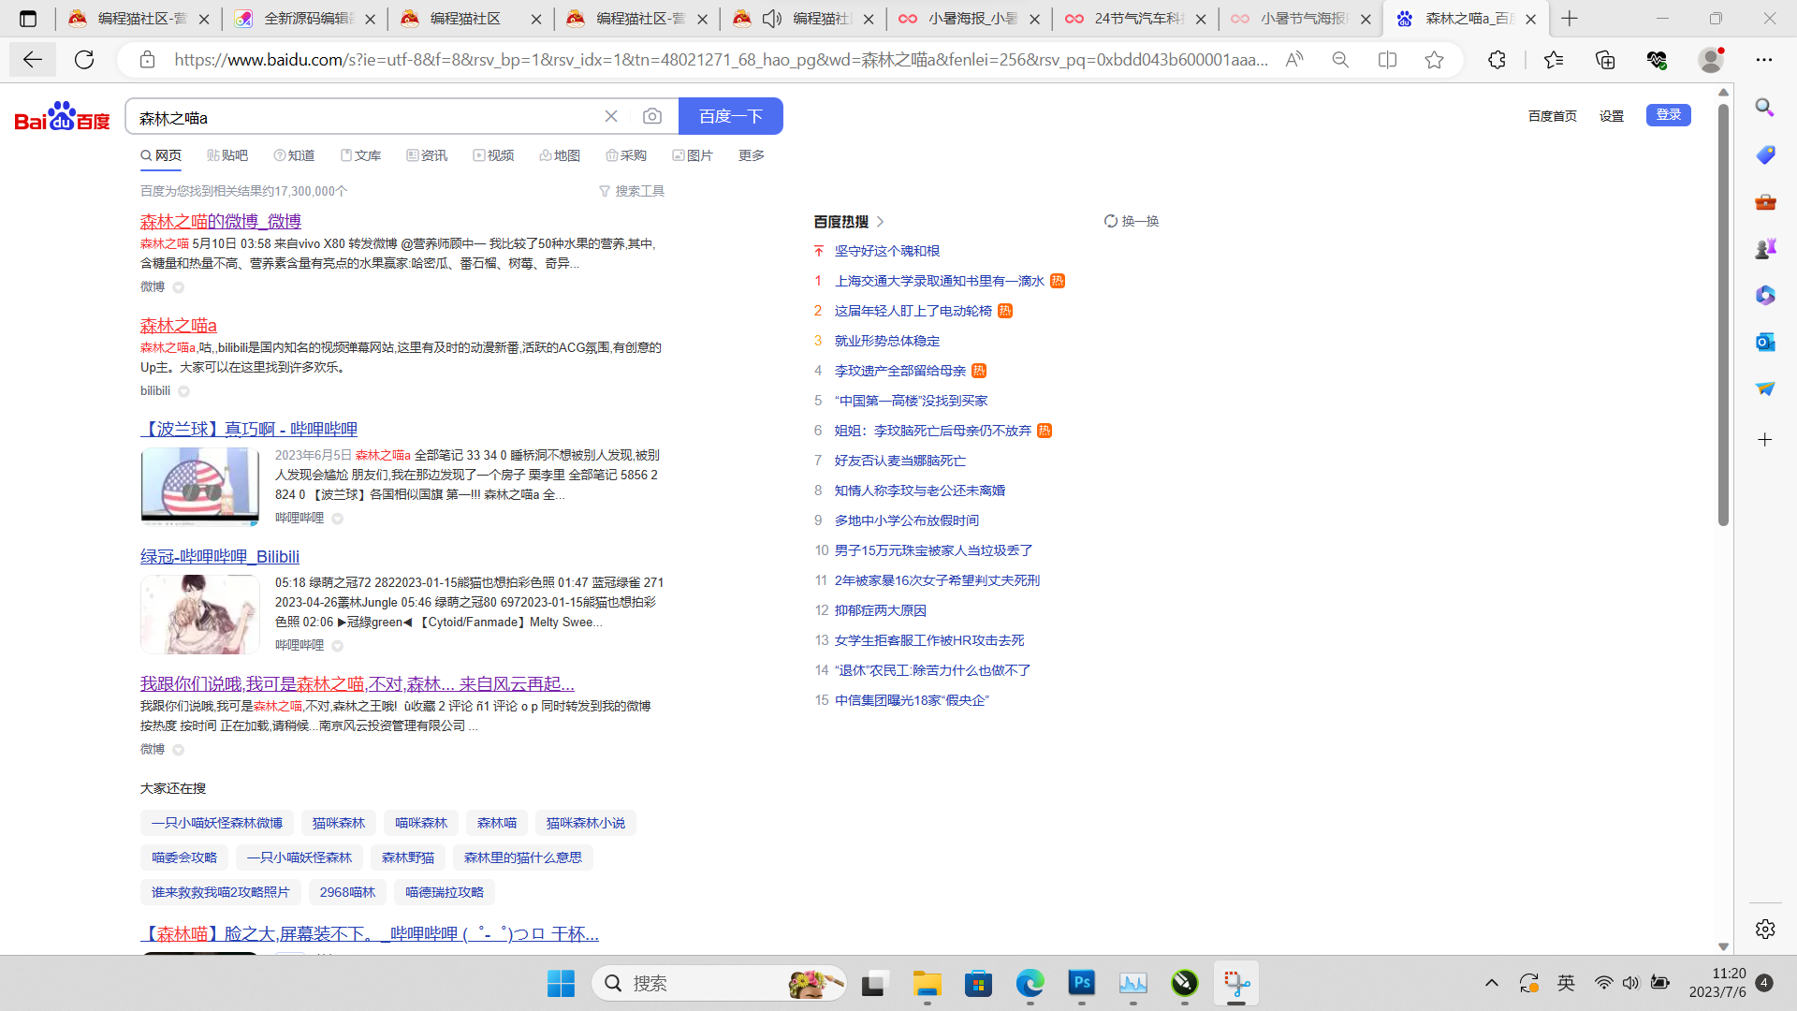Open hot search 就业形势总体稳定
Image resolution: width=1797 pixels, height=1011 pixels.
tap(887, 341)
